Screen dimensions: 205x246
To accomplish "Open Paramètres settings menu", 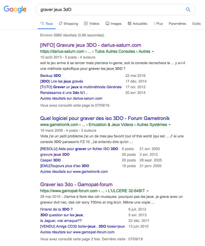I will (177, 24).
